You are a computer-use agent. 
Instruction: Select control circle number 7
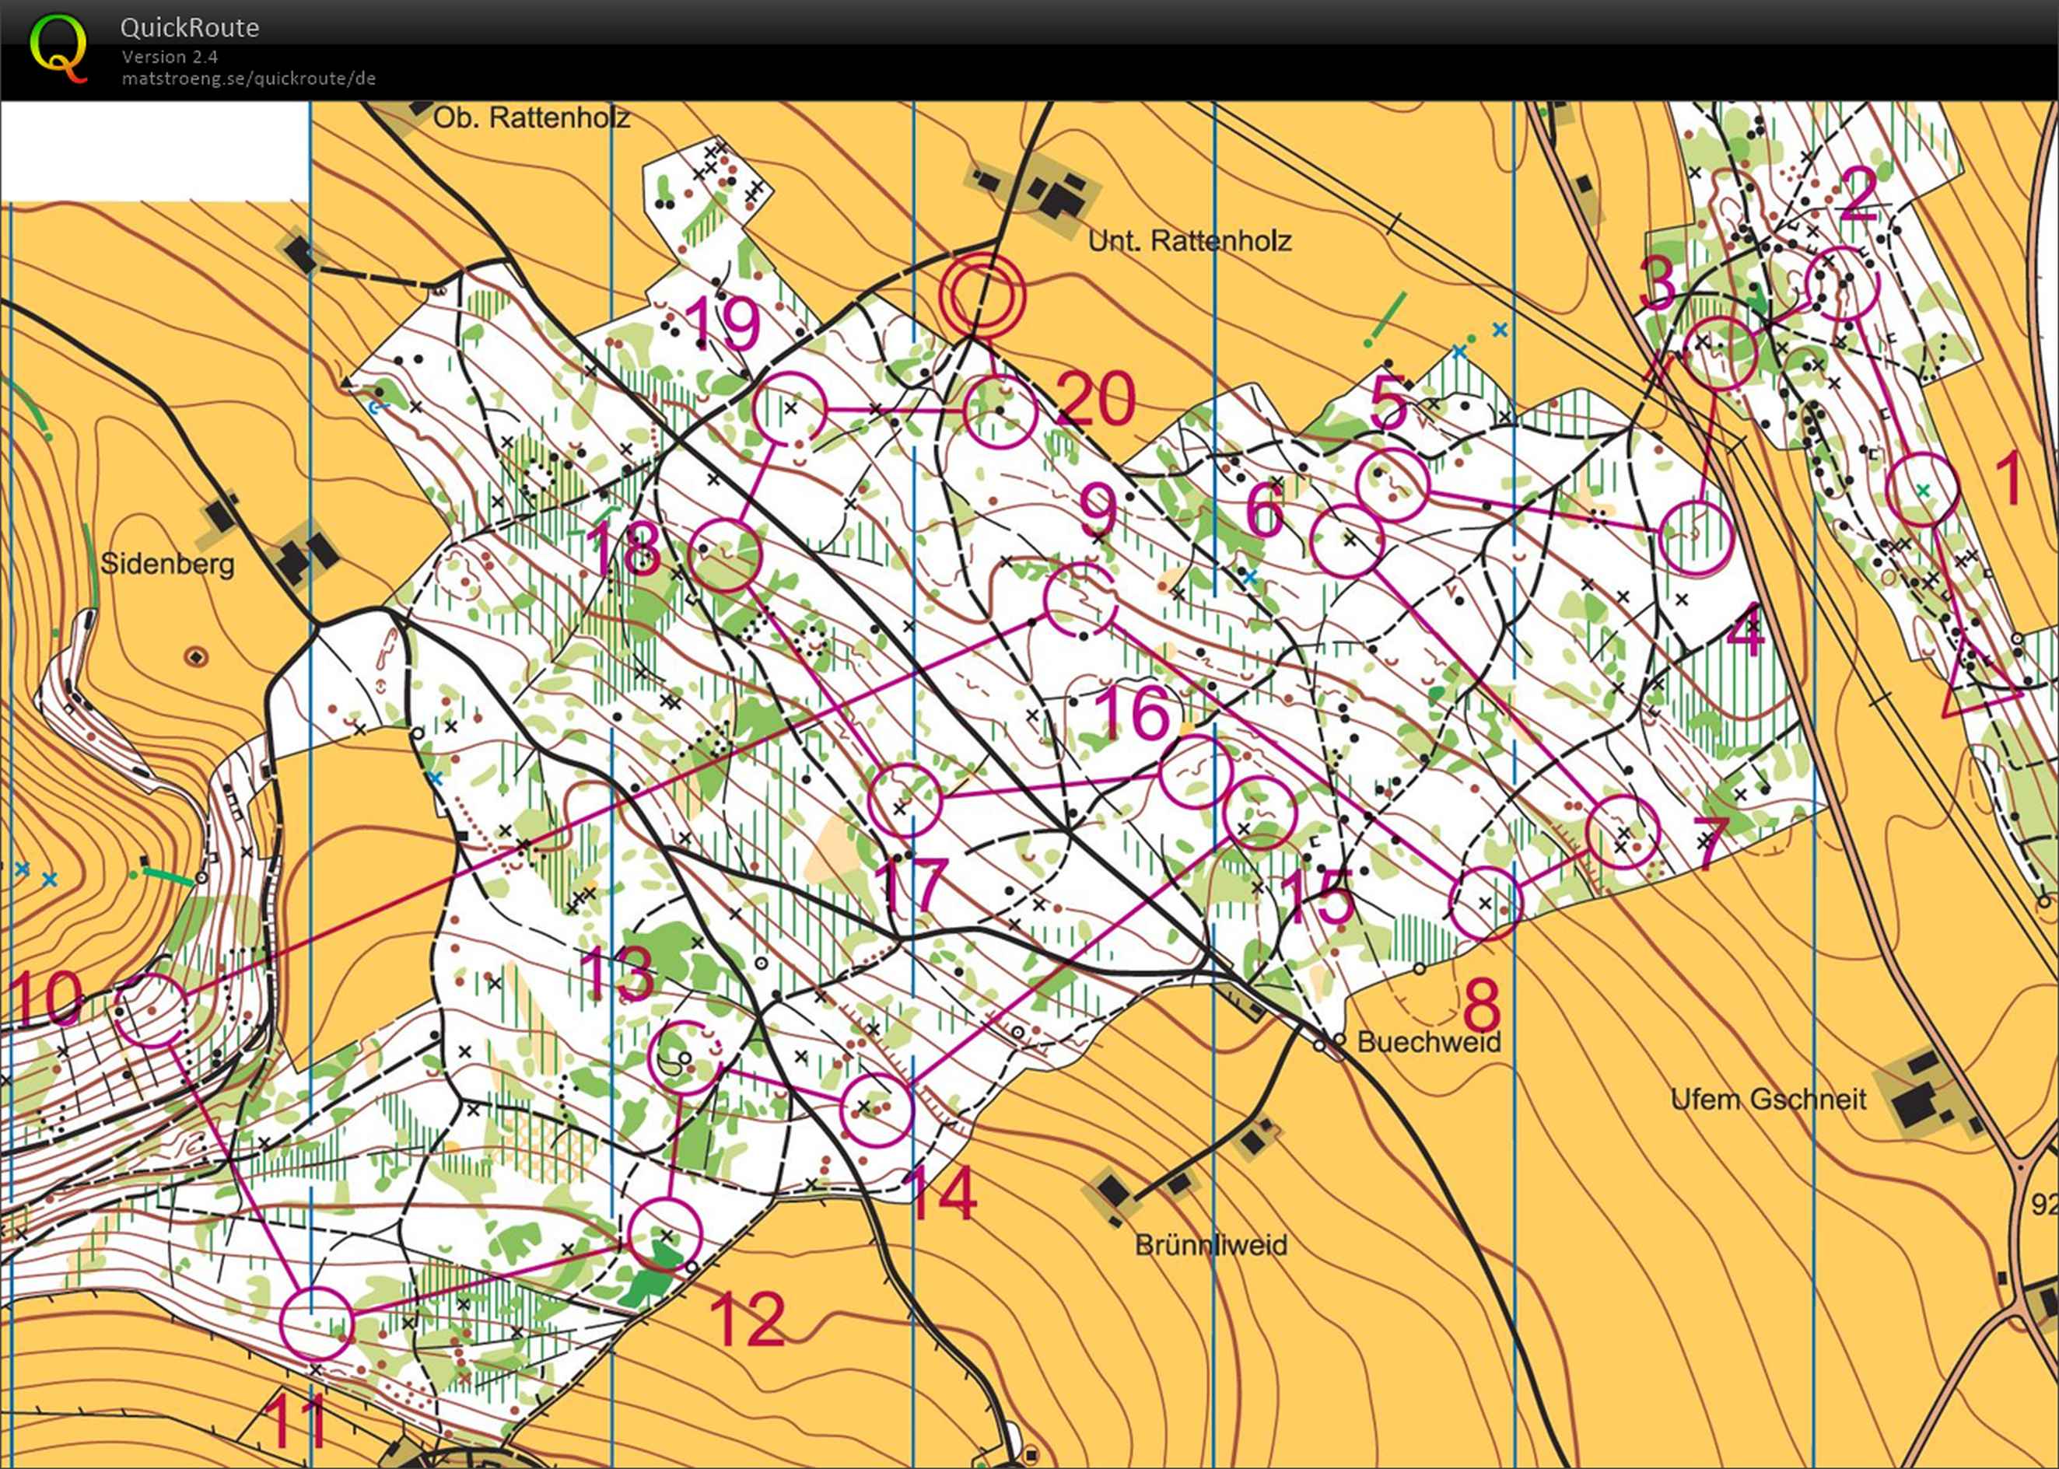(x=1623, y=832)
